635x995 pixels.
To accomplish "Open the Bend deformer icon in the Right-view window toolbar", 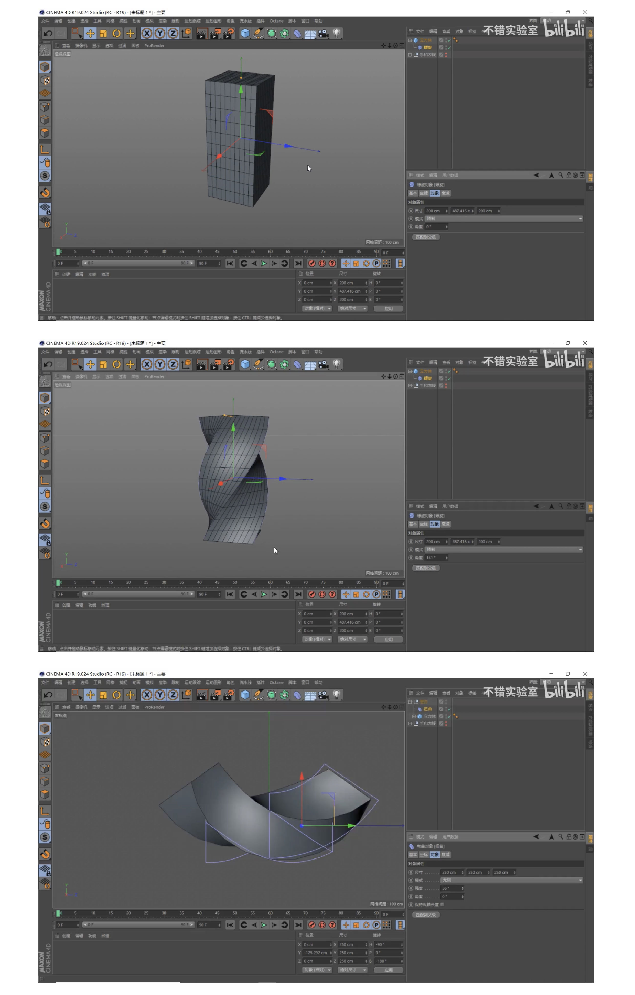I will point(297,695).
